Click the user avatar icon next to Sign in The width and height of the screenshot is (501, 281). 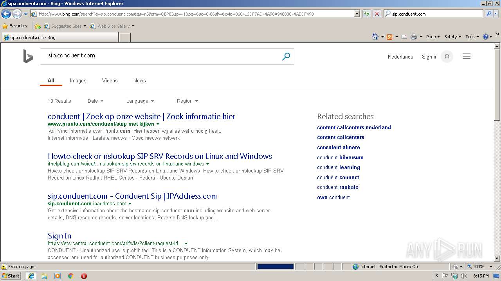(447, 57)
